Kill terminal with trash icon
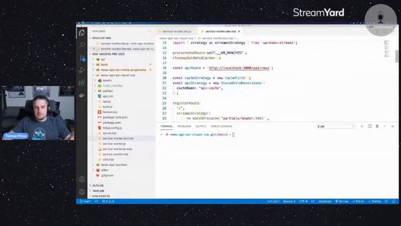 point(377,126)
